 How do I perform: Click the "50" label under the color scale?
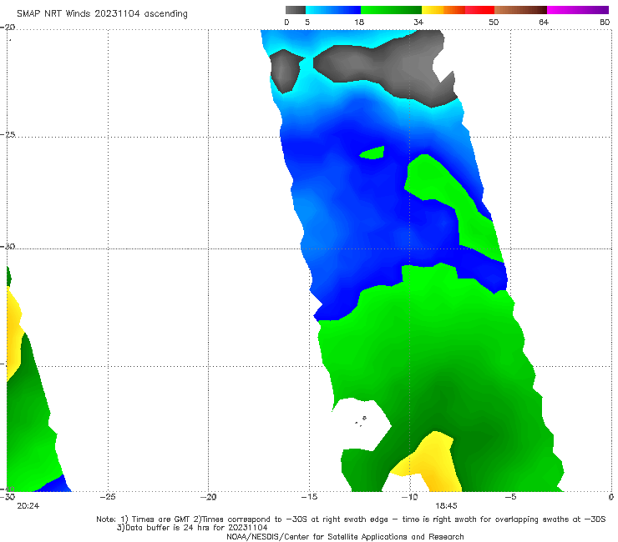tap(494, 23)
